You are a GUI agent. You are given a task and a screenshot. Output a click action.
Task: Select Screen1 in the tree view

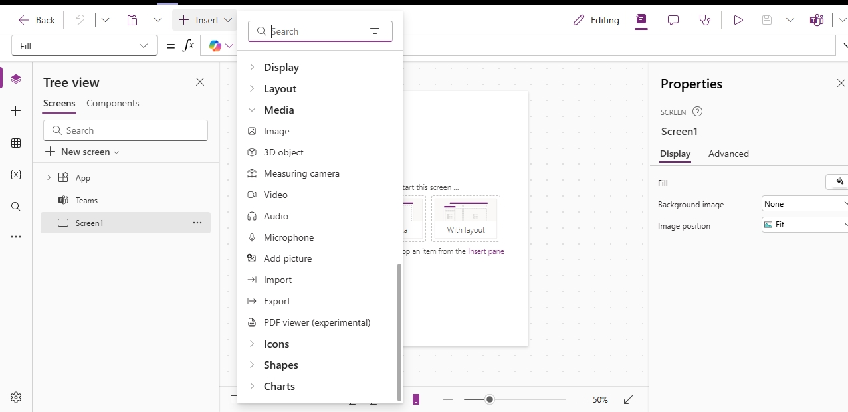(x=126, y=223)
